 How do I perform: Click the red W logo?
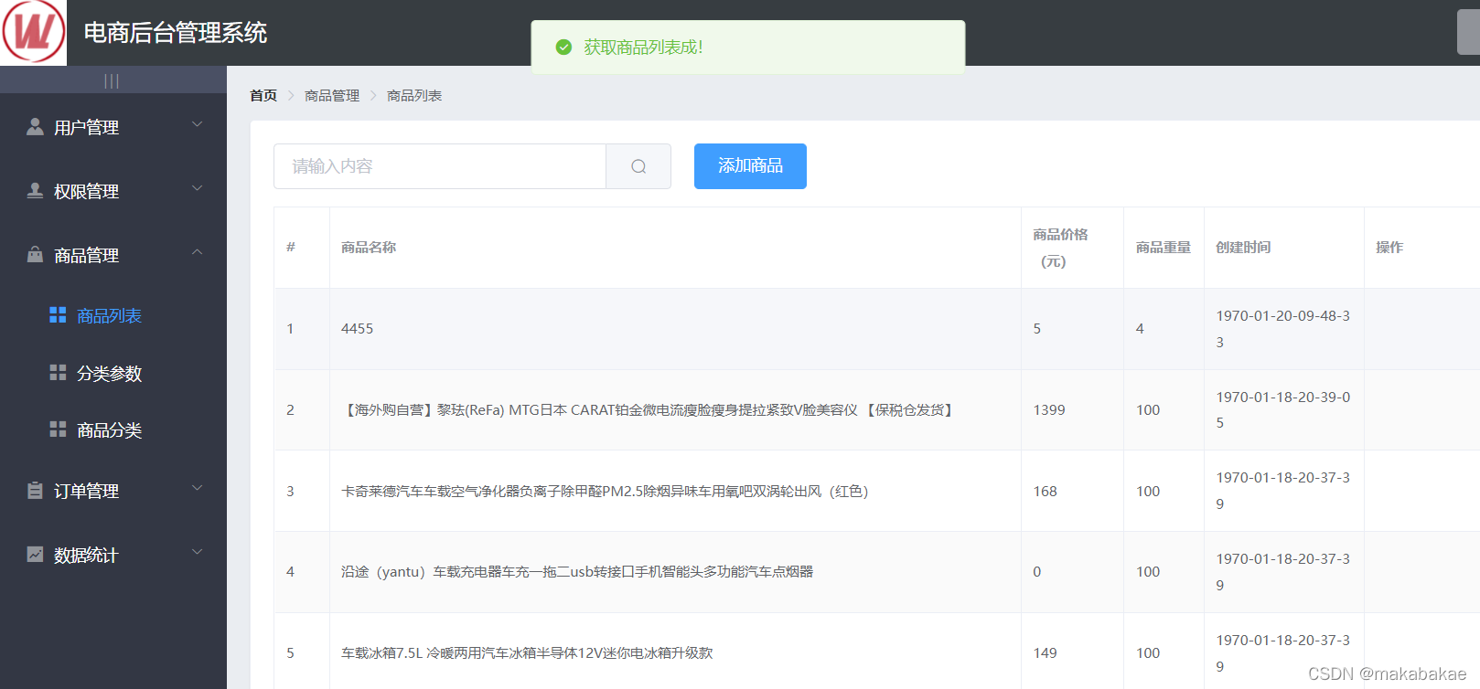tap(34, 32)
